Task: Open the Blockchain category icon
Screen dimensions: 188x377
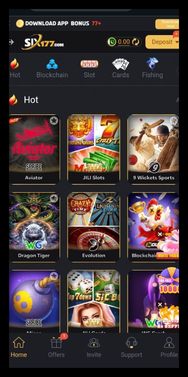Action: (52, 64)
